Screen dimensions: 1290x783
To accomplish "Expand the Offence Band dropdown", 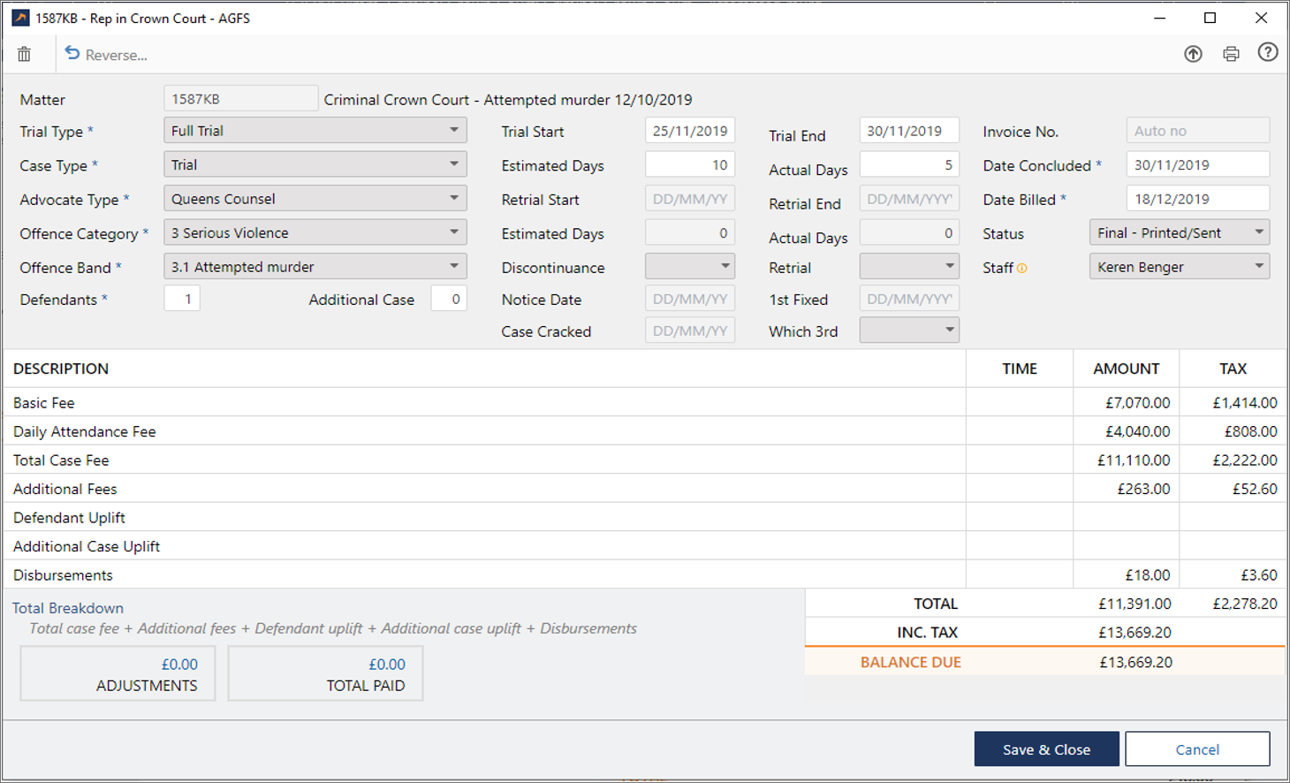I will pyautogui.click(x=453, y=267).
